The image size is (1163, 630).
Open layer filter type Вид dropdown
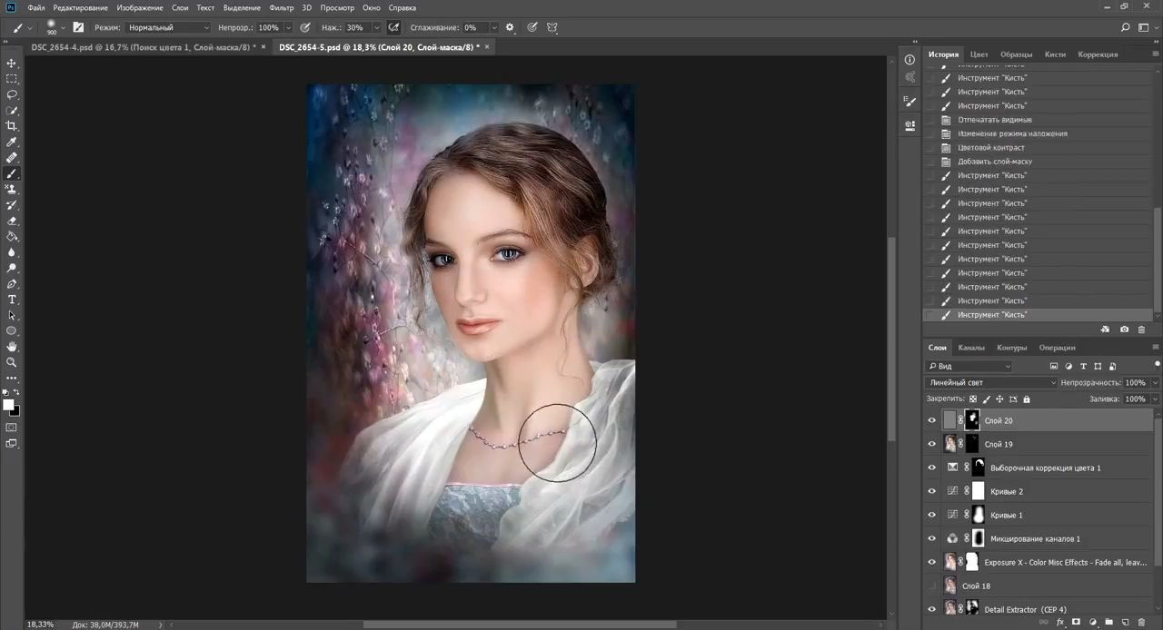tap(969, 366)
